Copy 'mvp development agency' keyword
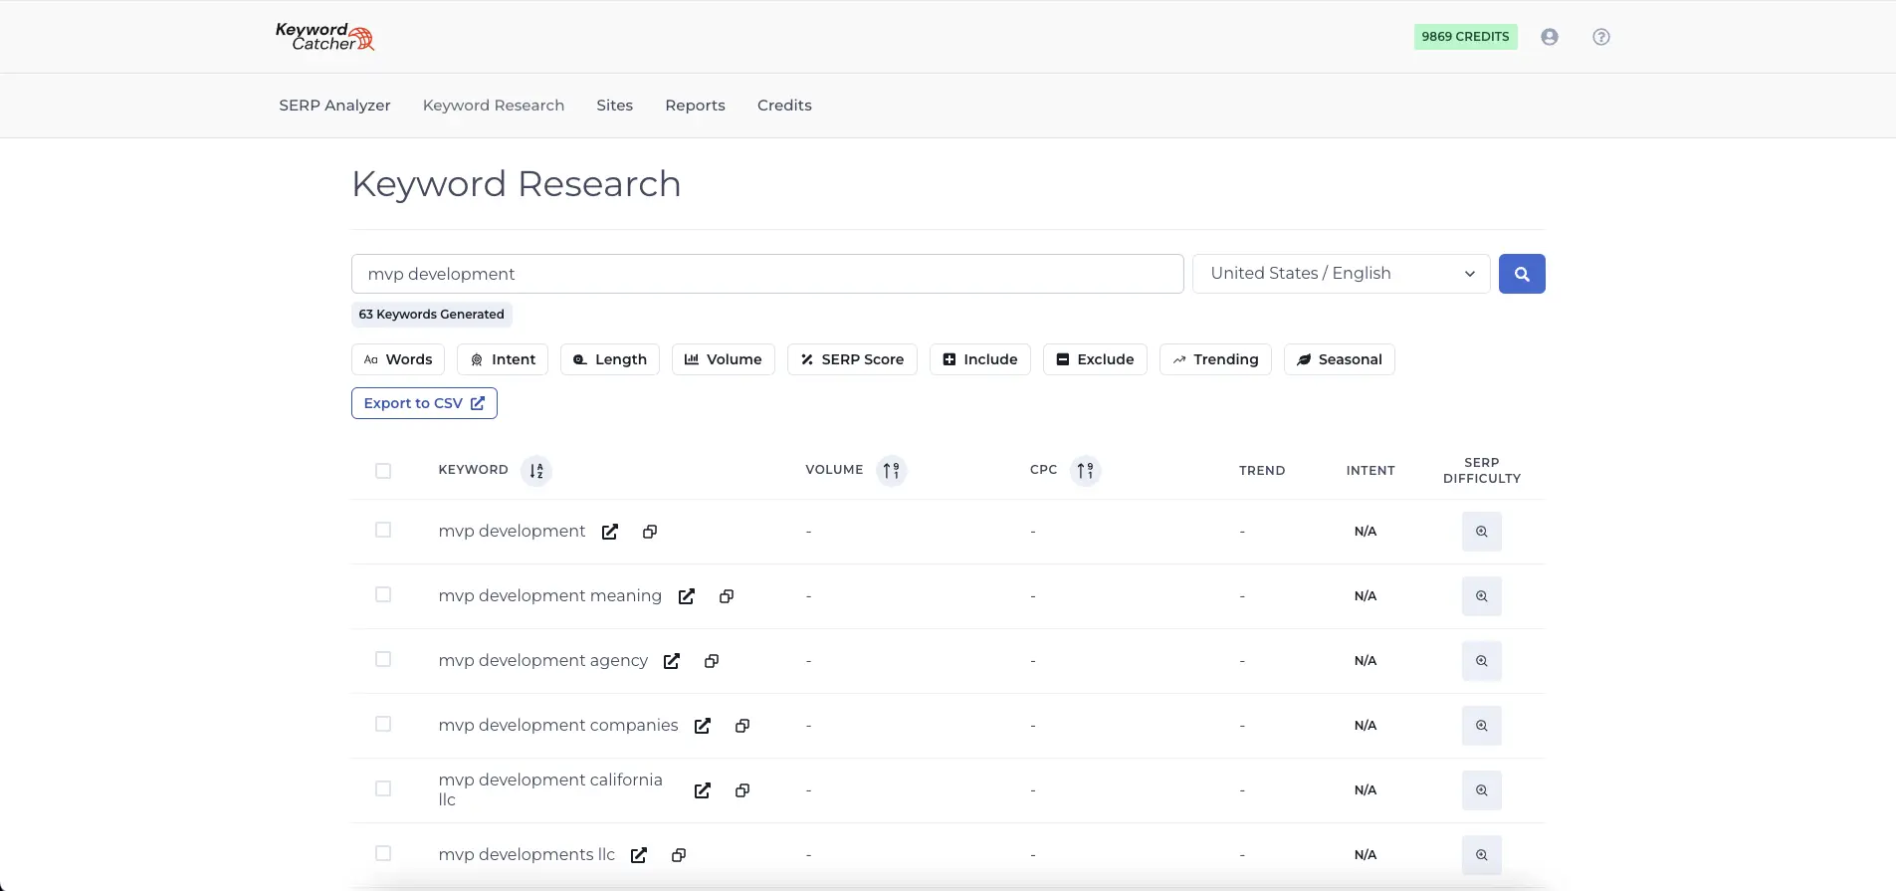Image resolution: width=1896 pixels, height=891 pixels. [712, 661]
